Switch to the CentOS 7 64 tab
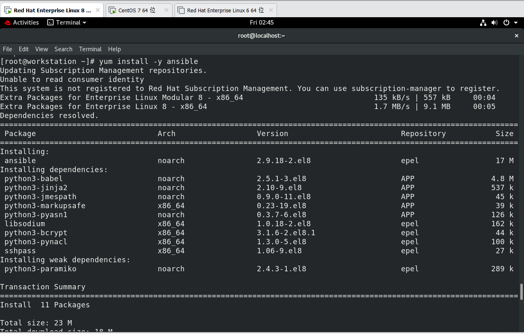This screenshot has height=334, width=524. [138, 10]
